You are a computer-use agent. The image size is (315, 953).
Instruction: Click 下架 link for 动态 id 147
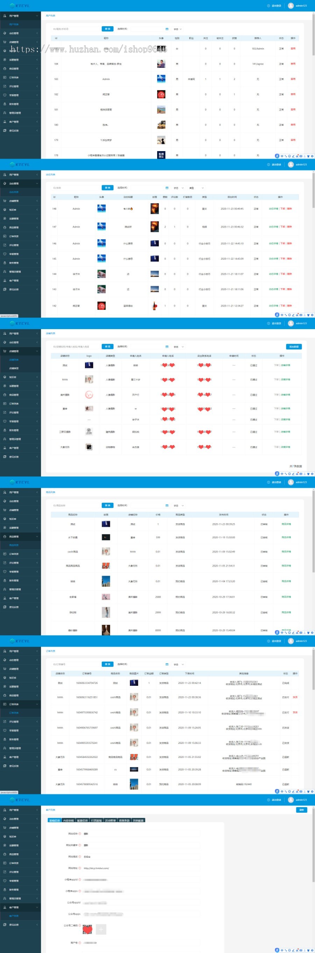[x=282, y=227]
